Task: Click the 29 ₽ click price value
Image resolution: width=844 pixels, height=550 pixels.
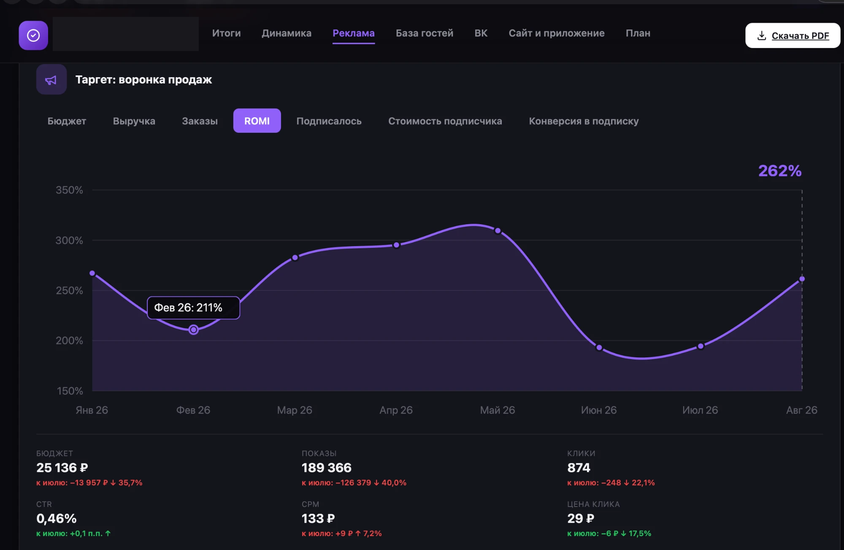Action: click(581, 518)
